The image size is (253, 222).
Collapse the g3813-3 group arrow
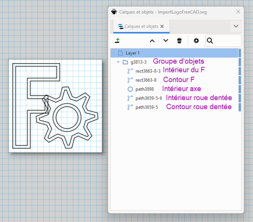(x=118, y=62)
